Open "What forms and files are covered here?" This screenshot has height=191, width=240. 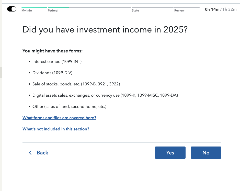click(59, 118)
